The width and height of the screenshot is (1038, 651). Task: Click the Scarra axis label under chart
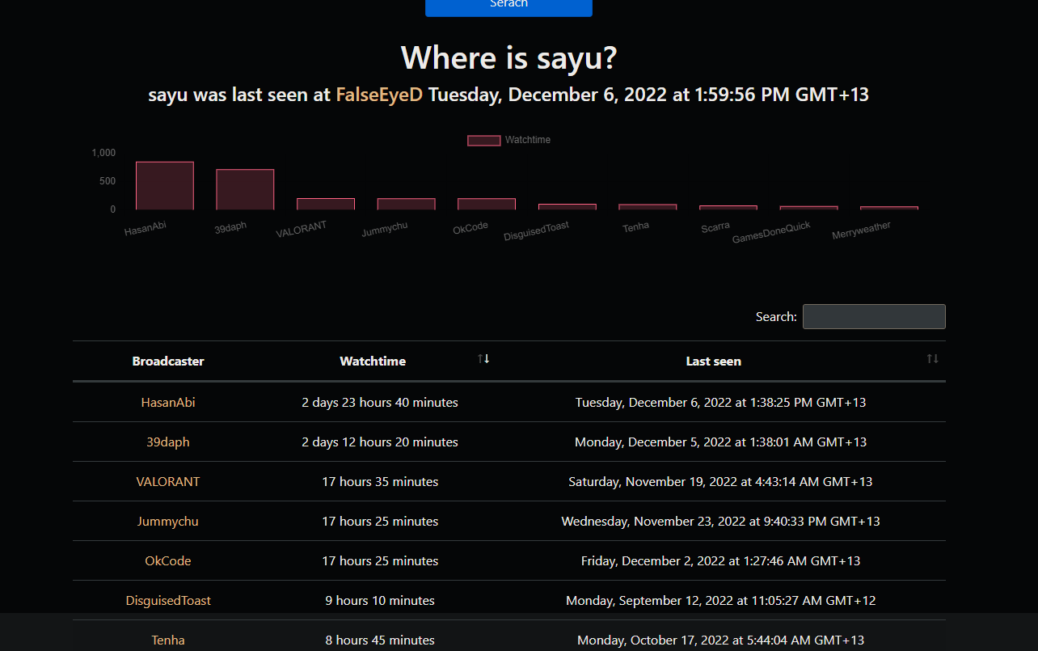tap(715, 227)
